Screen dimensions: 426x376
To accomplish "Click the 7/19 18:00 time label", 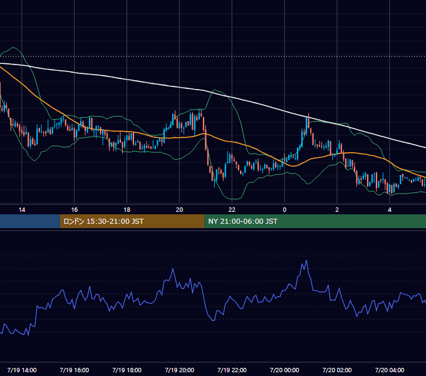I will (x=127, y=370).
